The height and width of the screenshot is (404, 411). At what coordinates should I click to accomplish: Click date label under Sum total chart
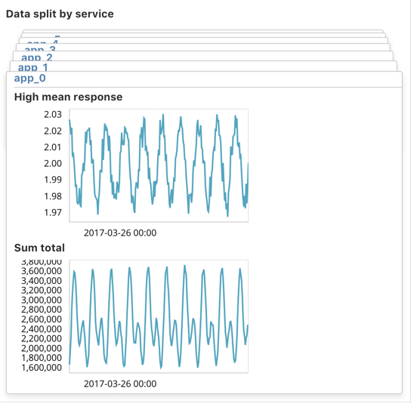point(120,384)
